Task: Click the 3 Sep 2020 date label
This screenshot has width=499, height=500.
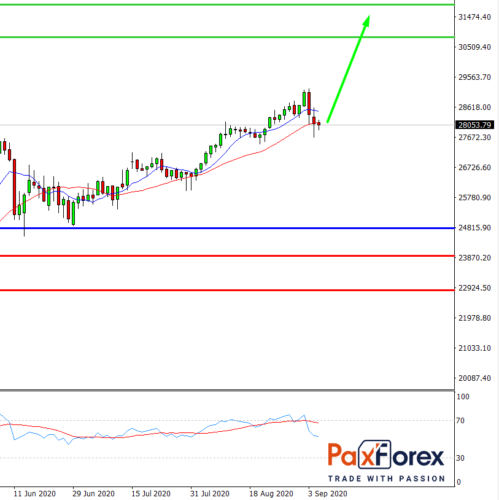Action: (x=328, y=494)
